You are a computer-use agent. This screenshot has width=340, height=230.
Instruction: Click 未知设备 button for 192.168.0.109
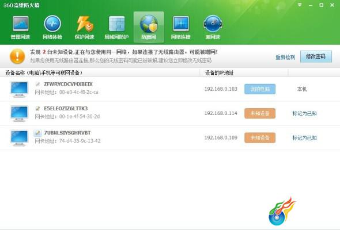[x=260, y=138]
